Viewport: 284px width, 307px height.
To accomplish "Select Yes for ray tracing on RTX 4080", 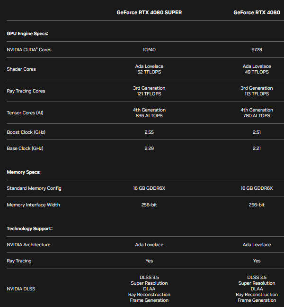I will [x=257, y=261].
